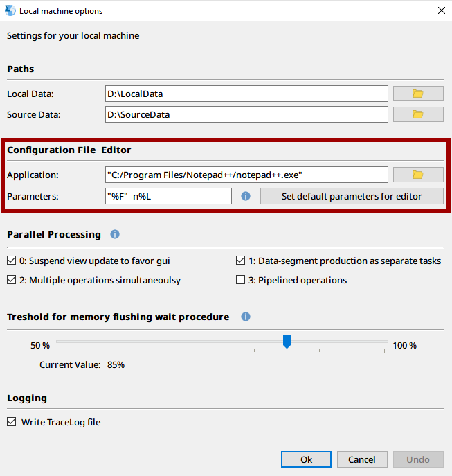
Task: Show info about editor Parameters
Action: click(246, 196)
